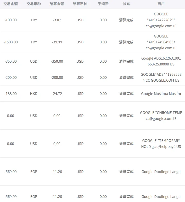The image size is (185, 202).
Task: Click the -1500.00 transaction amount
Action: click(x=11, y=42)
